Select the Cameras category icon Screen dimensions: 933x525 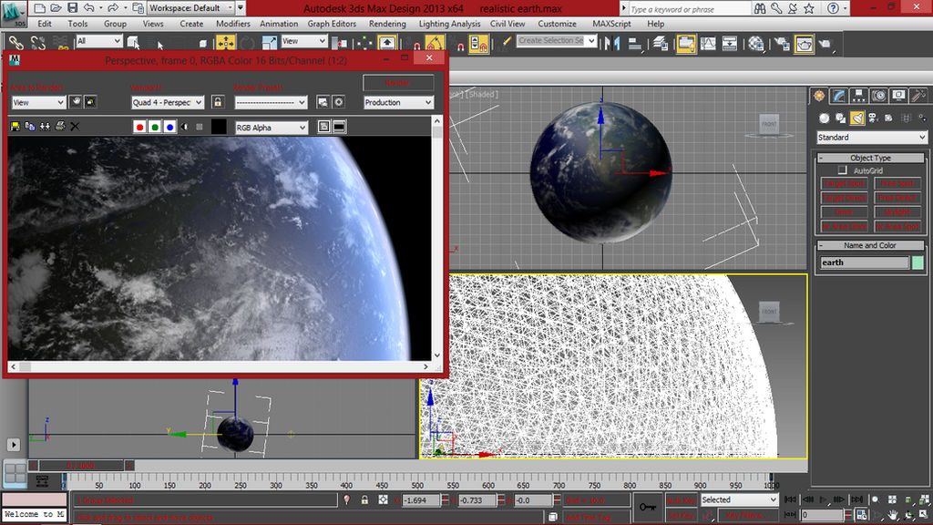click(872, 118)
